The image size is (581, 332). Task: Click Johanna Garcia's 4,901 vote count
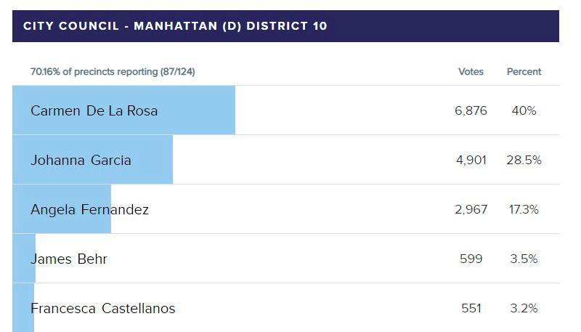click(x=471, y=161)
